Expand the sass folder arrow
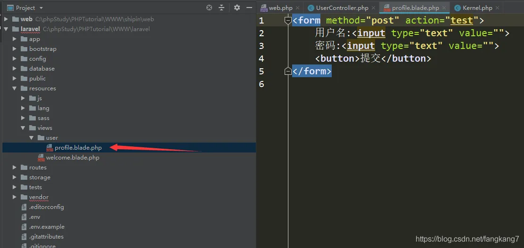Viewport: 524px width, 248px height. click(23, 118)
